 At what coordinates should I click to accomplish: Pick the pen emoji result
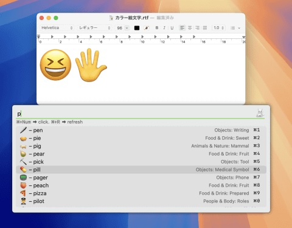(x=141, y=130)
